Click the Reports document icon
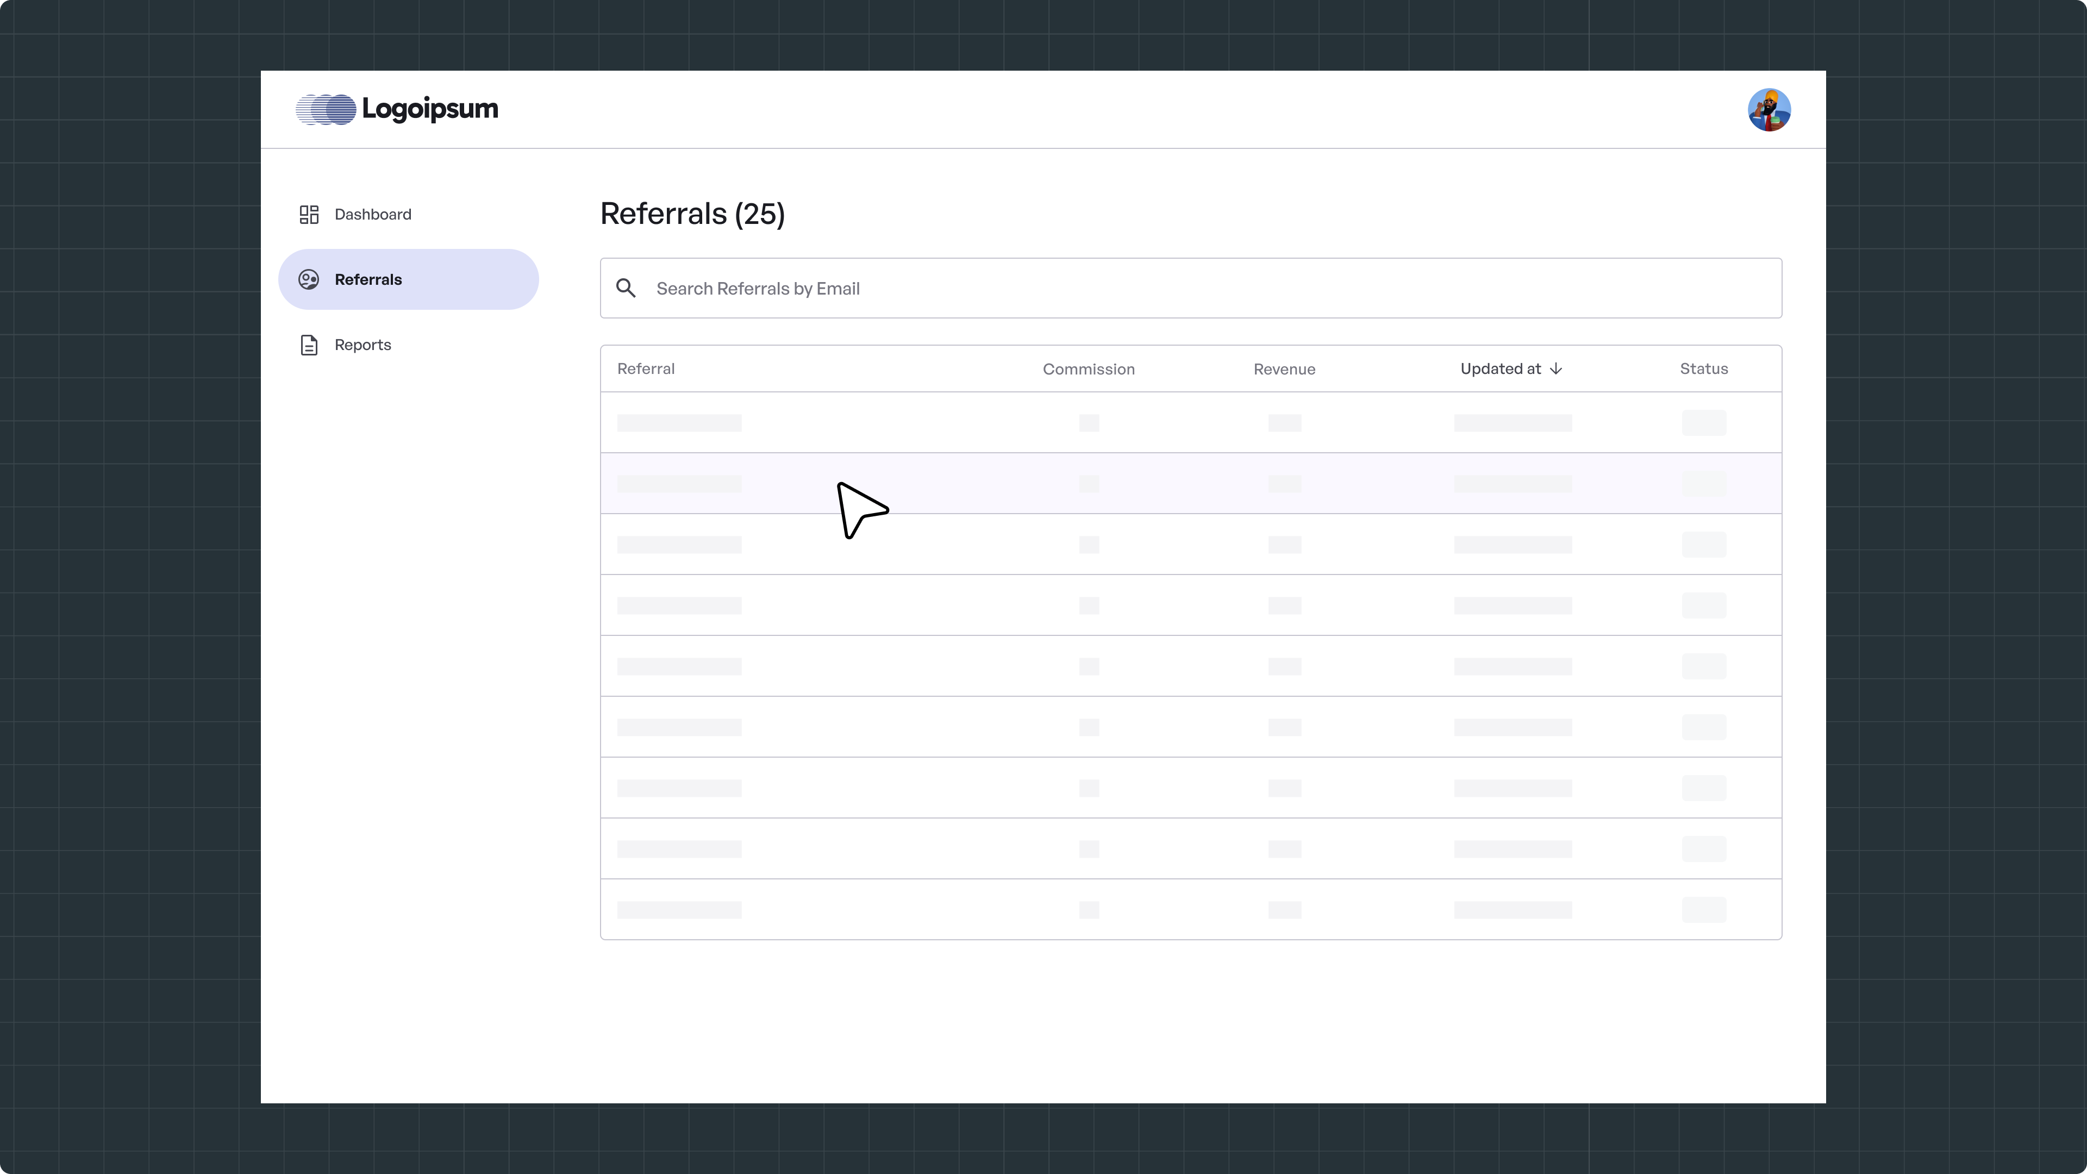This screenshot has height=1174, width=2087. pos(309,345)
